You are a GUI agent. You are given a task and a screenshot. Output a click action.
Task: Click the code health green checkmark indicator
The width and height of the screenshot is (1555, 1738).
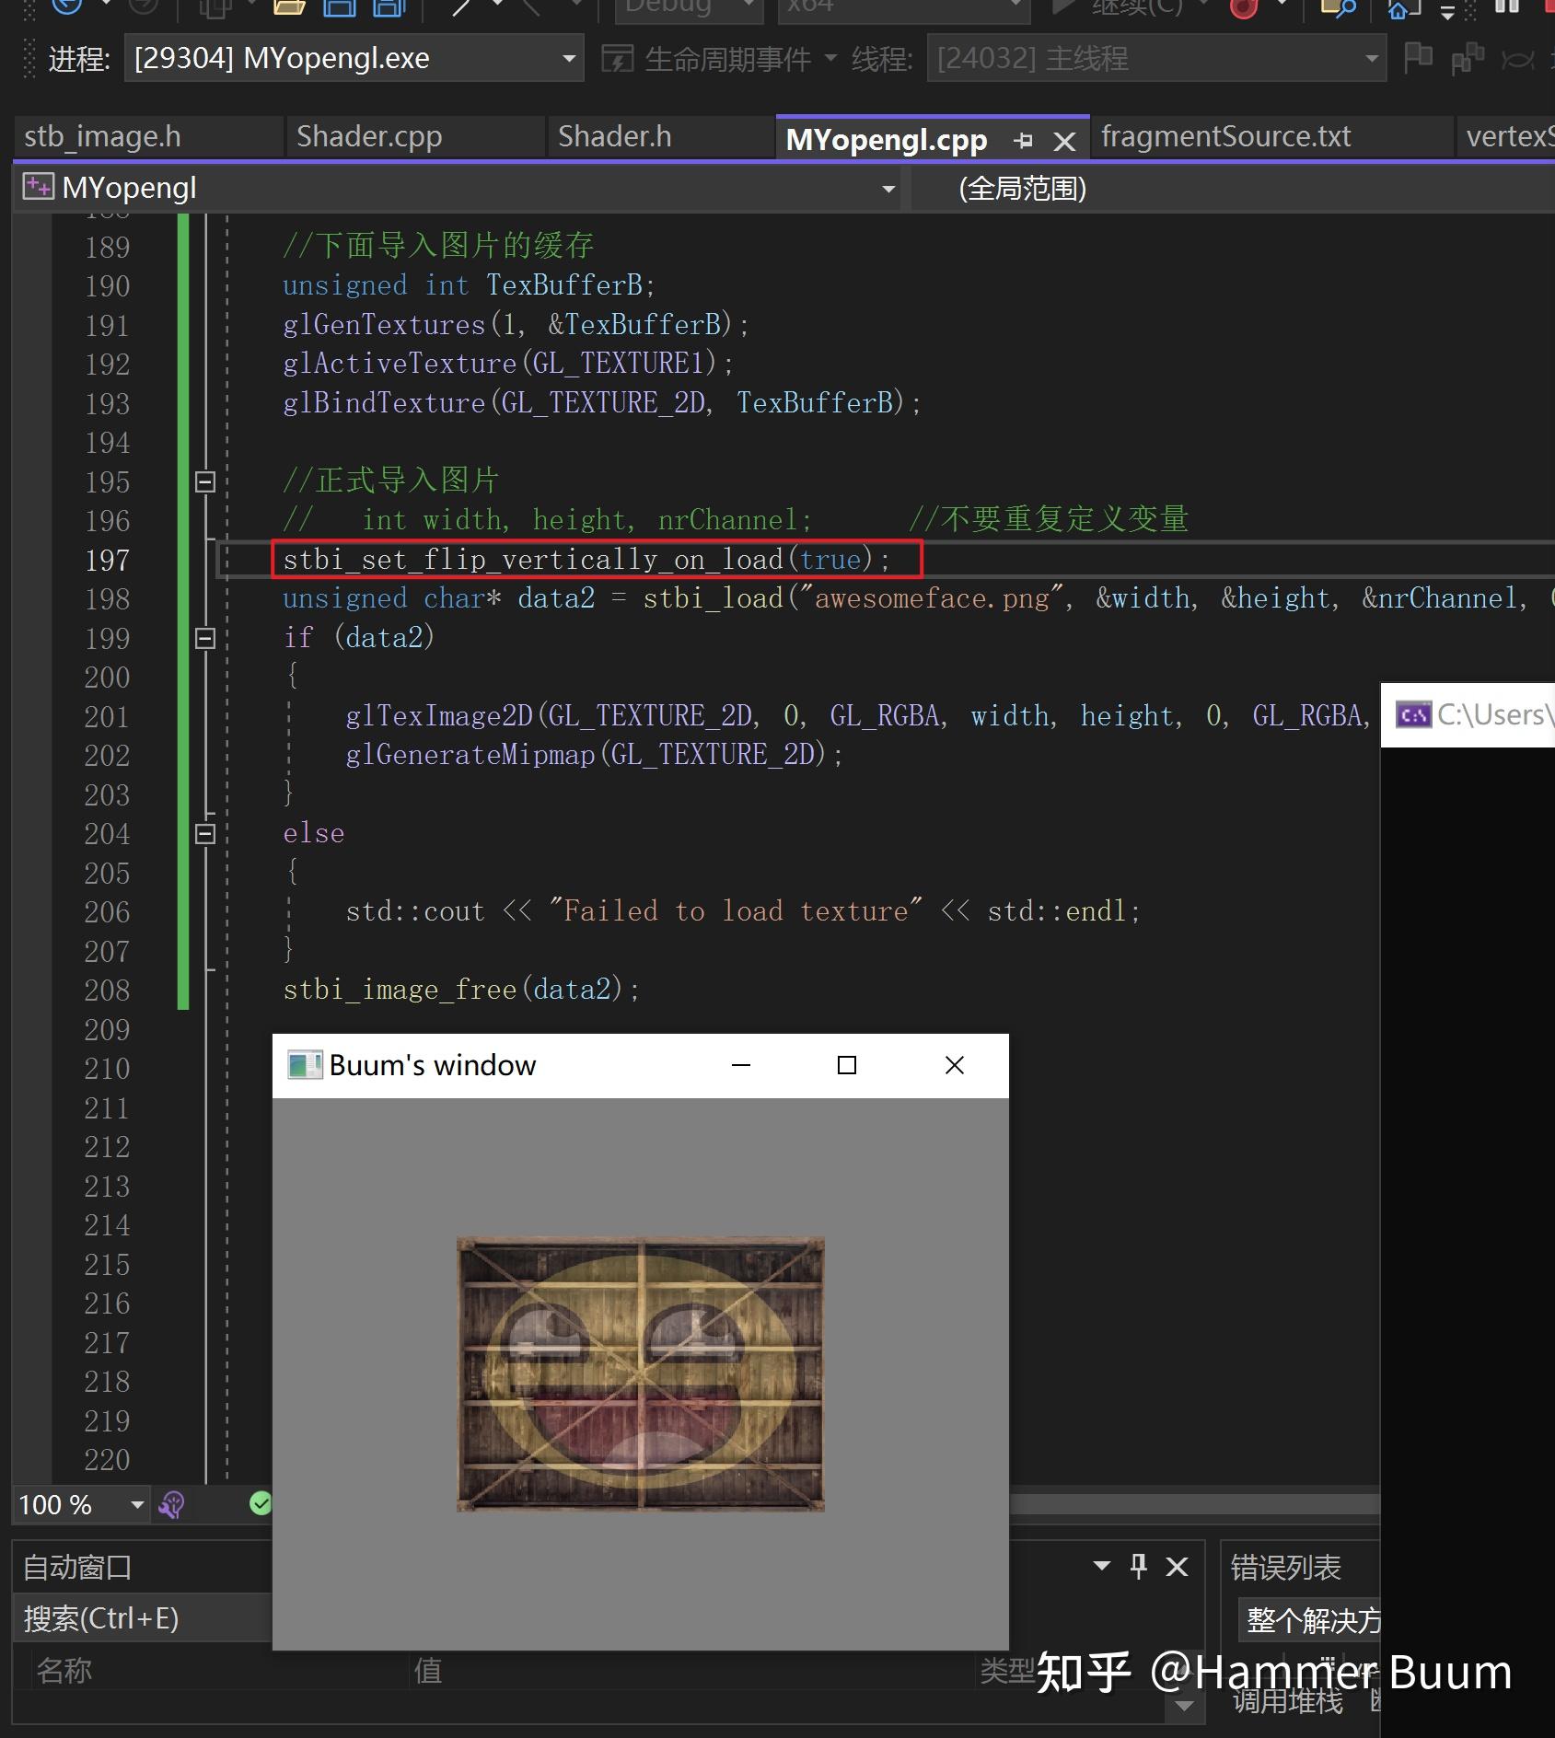(x=260, y=1504)
